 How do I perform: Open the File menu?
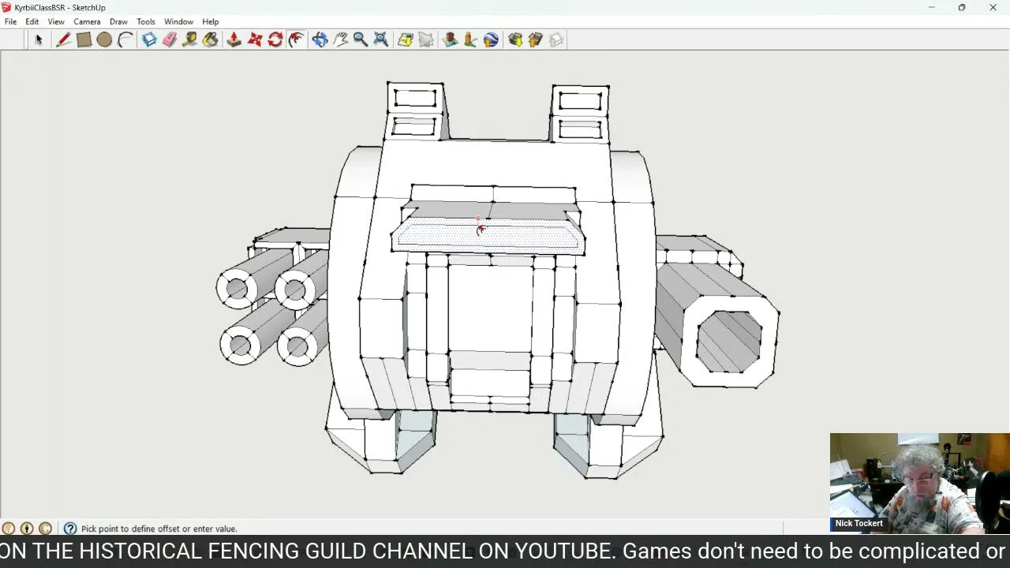tap(10, 21)
